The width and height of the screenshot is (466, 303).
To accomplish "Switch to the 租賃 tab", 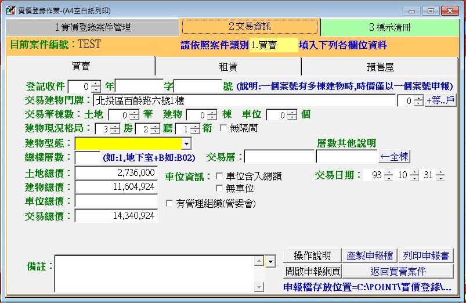I will (227, 67).
